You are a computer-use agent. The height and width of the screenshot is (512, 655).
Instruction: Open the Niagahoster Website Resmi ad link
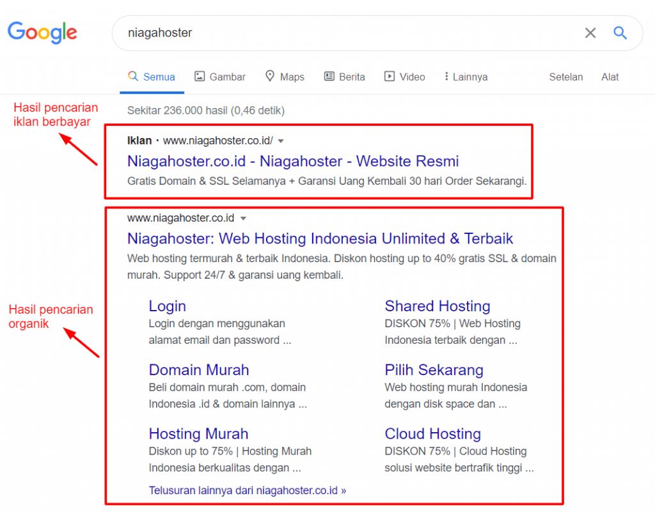(x=293, y=161)
